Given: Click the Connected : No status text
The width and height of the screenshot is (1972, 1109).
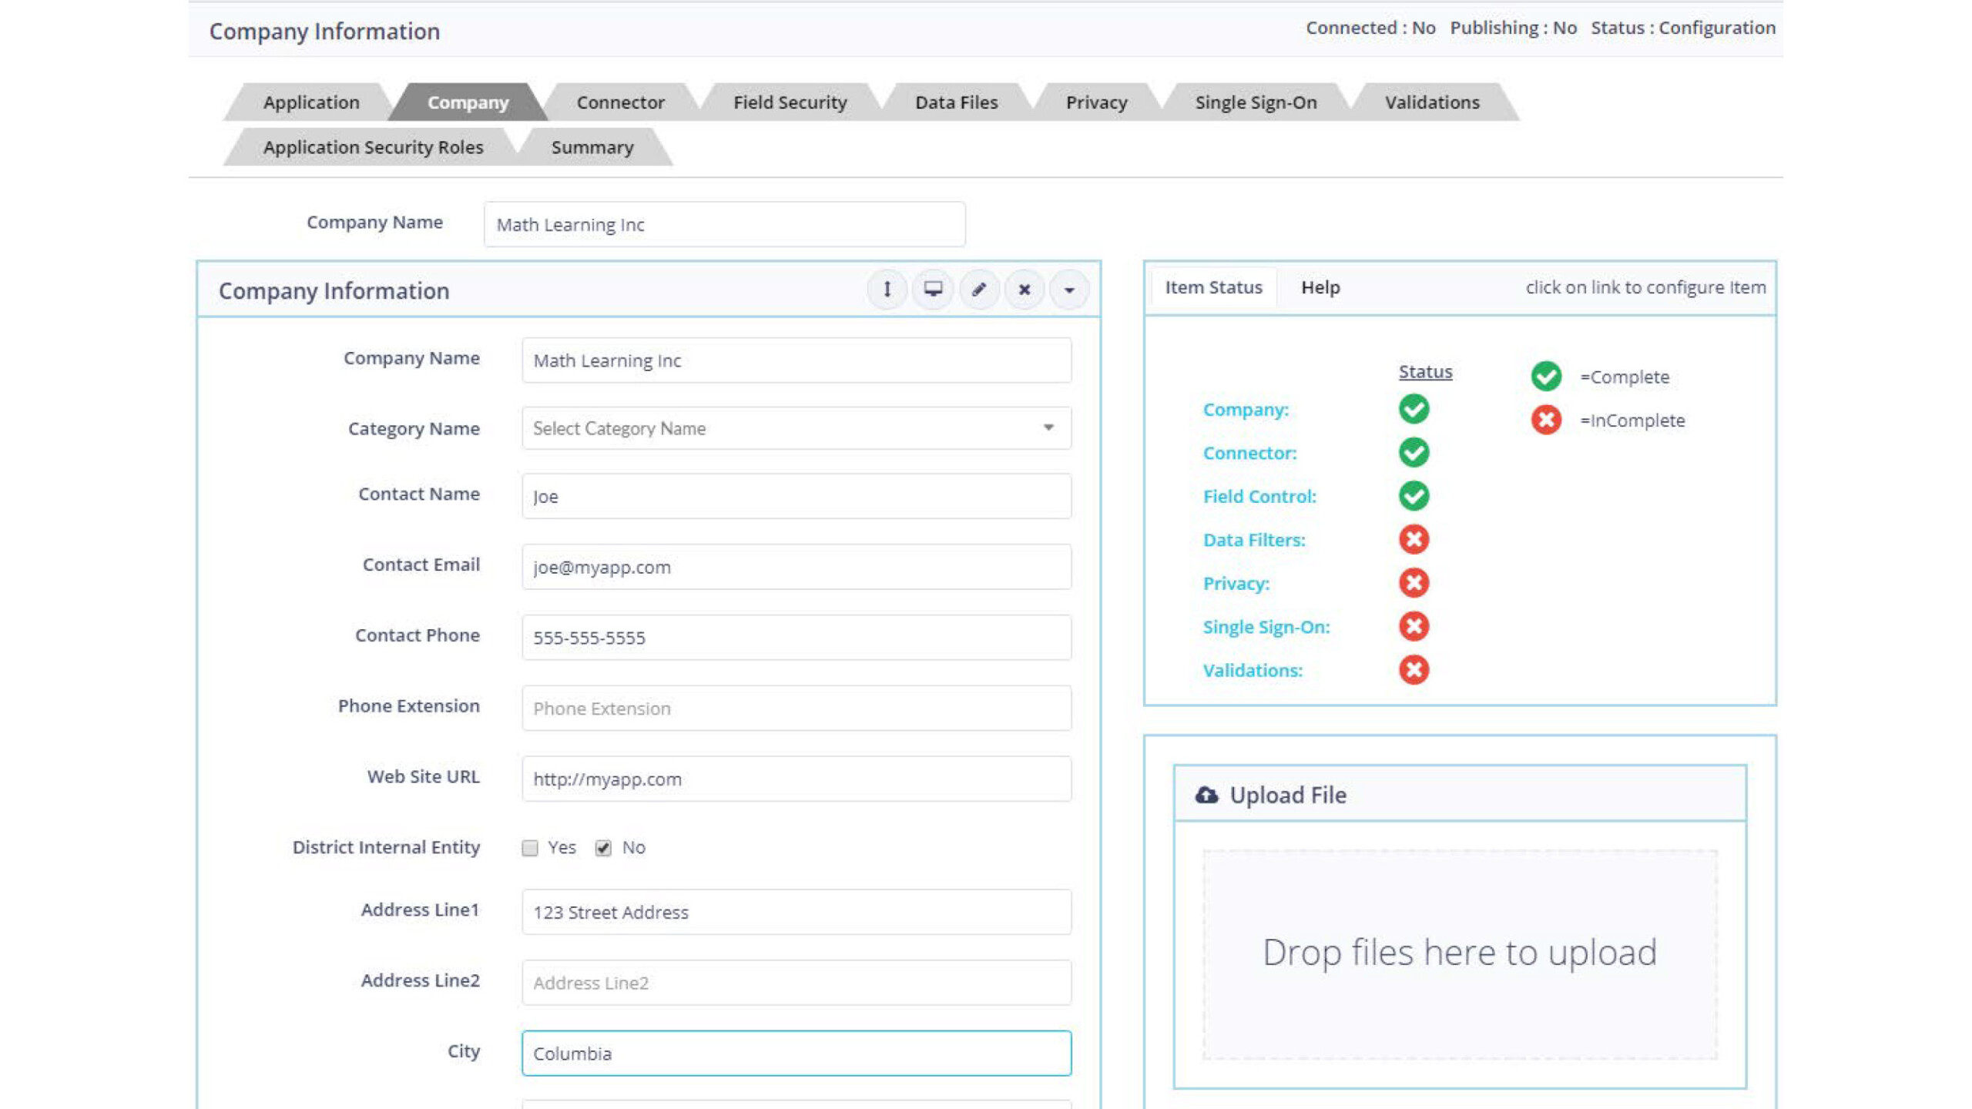Looking at the screenshot, I should pos(1370,28).
